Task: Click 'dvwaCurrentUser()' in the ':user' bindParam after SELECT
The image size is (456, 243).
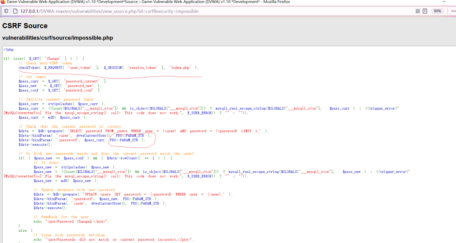Action: [x=93, y=135]
